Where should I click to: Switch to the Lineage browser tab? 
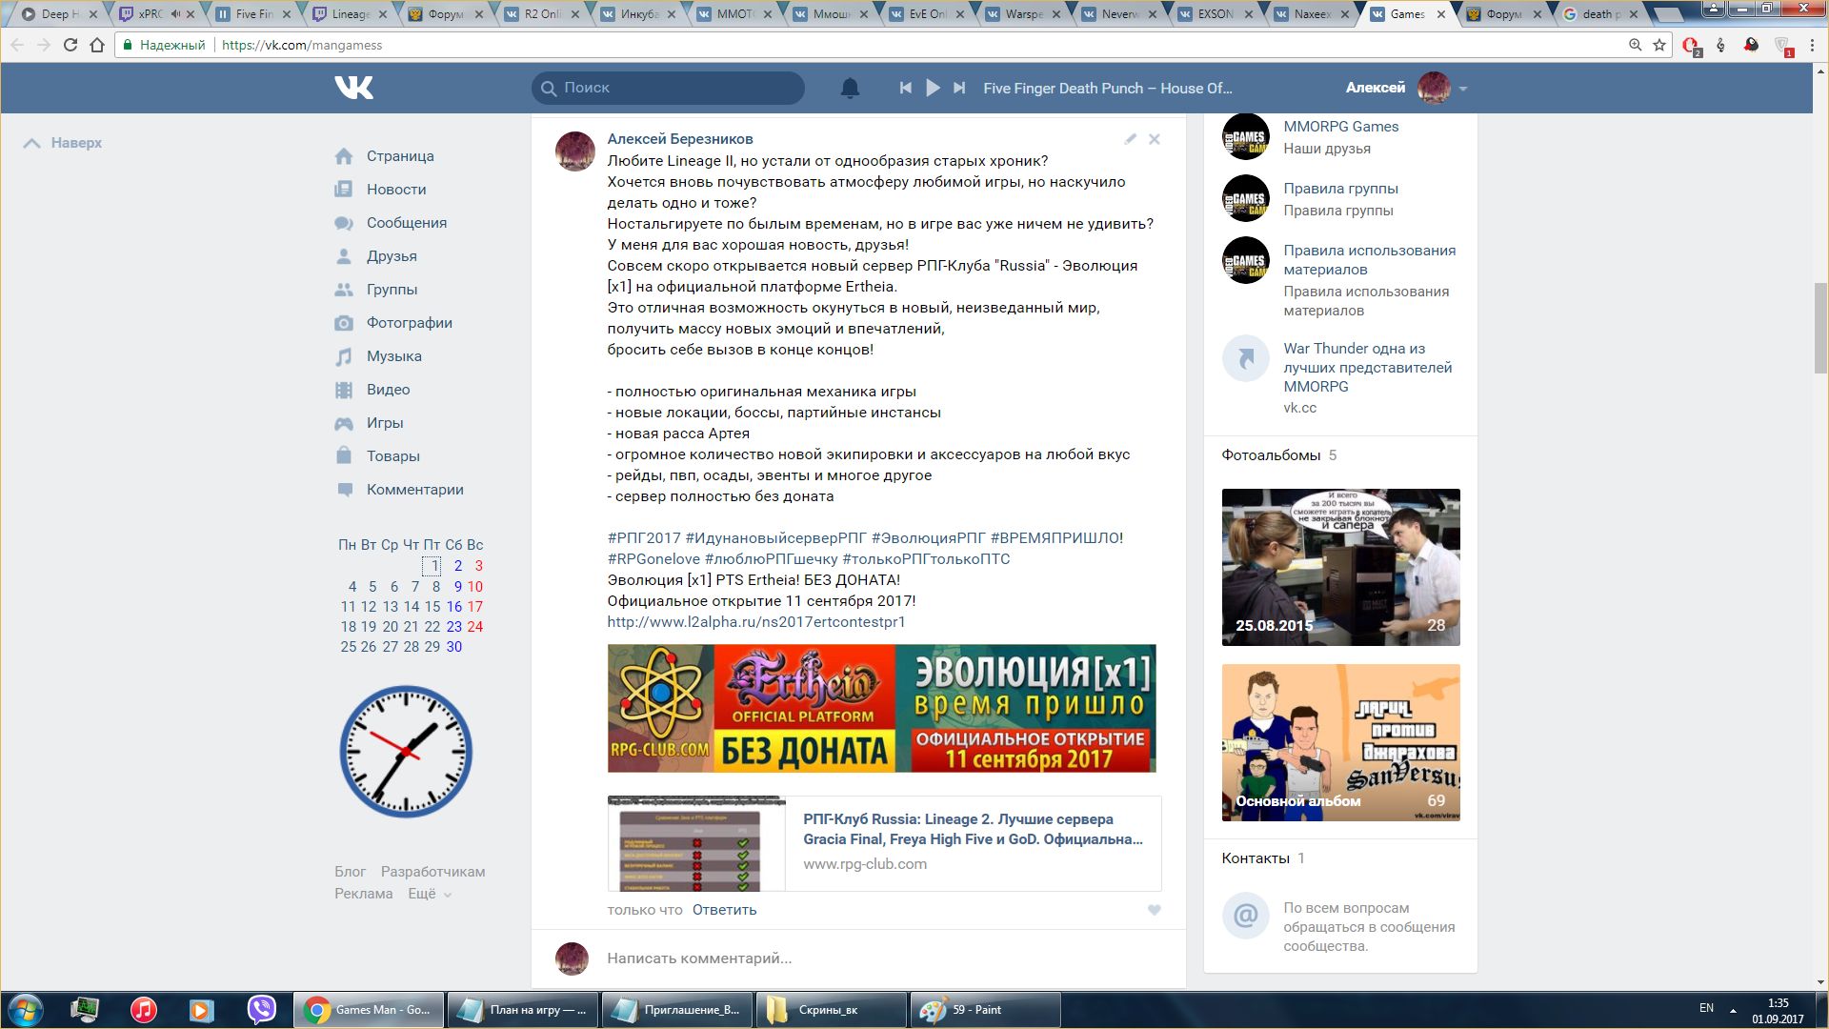(351, 14)
